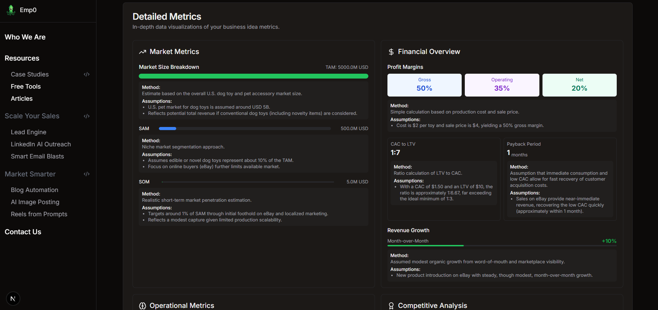Viewport: 658px width, 310px height.
Task: Collapse the Market Smarter section toggle
Action: 87,174
